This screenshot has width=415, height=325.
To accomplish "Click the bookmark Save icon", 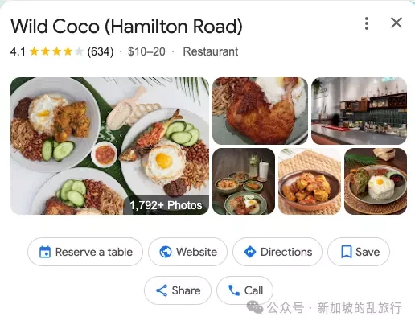I will click(x=347, y=252).
